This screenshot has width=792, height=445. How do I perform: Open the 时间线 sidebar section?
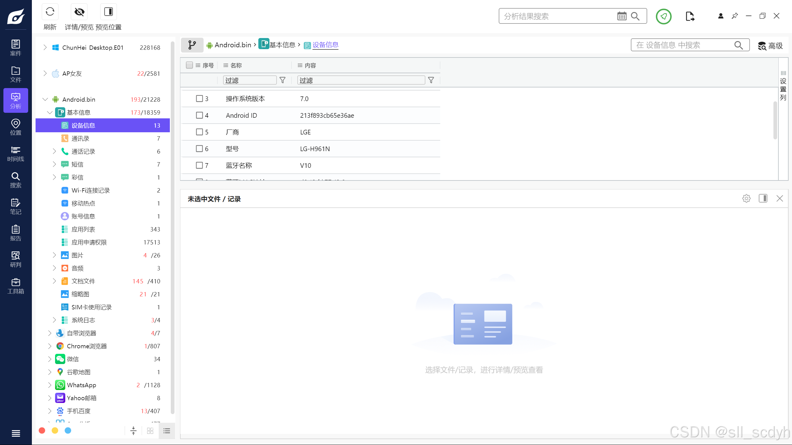point(15,154)
